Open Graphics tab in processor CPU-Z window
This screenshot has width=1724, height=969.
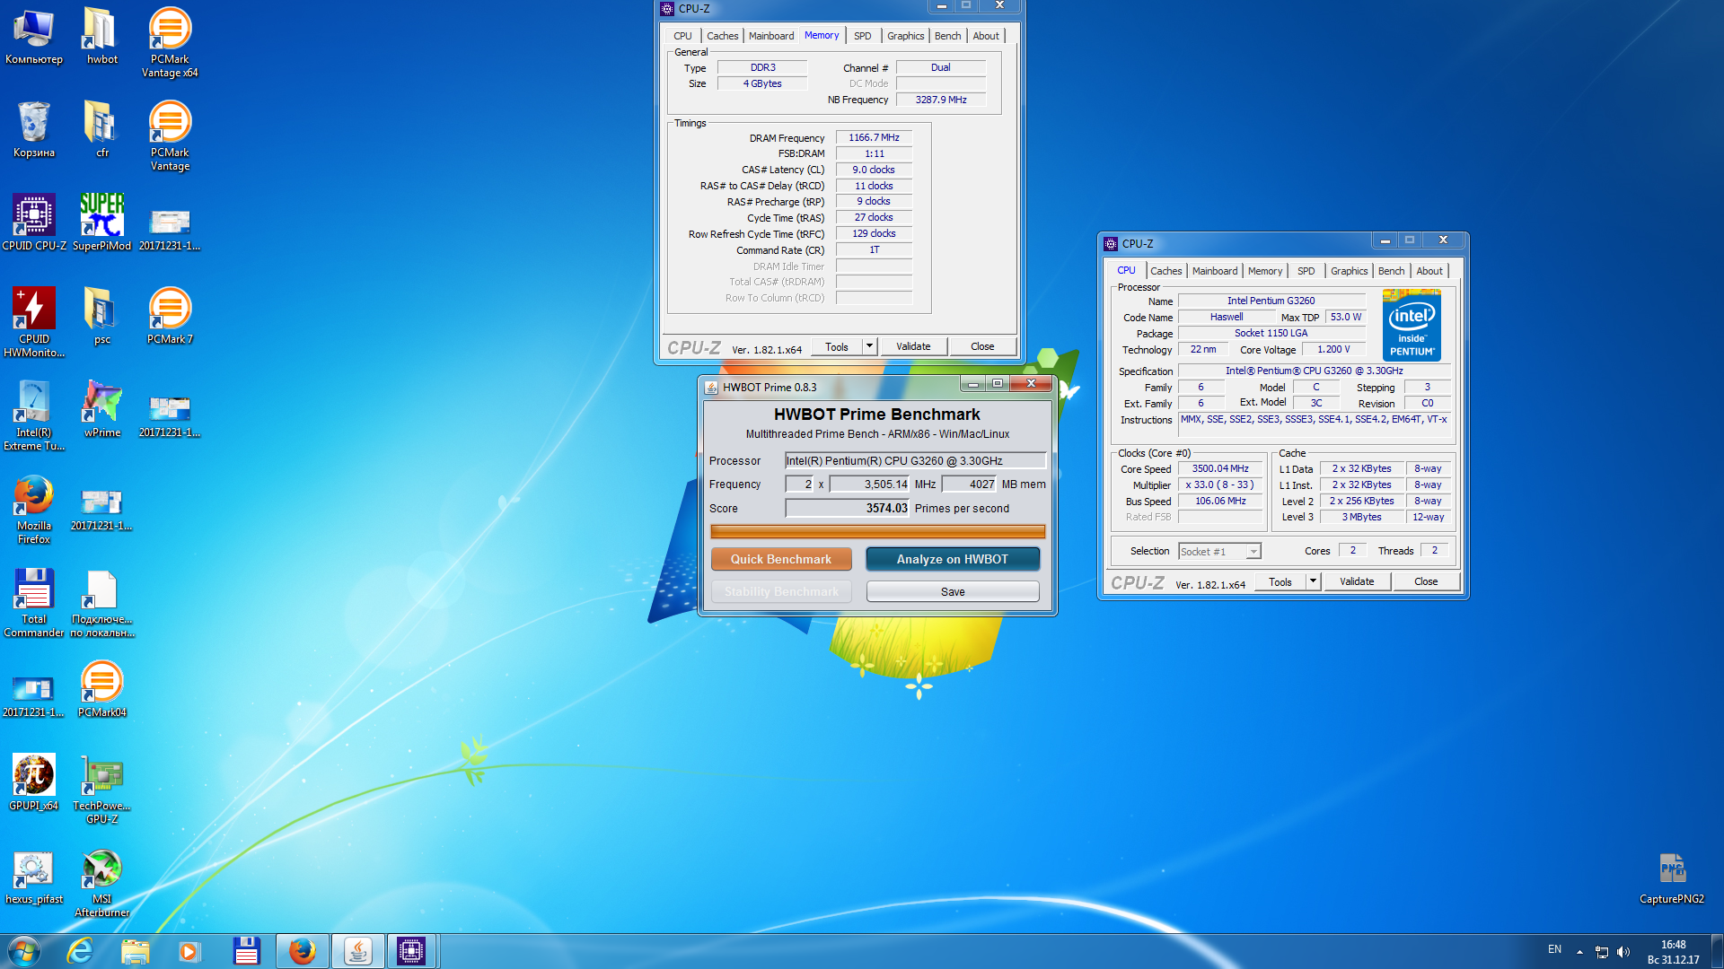pos(1349,271)
